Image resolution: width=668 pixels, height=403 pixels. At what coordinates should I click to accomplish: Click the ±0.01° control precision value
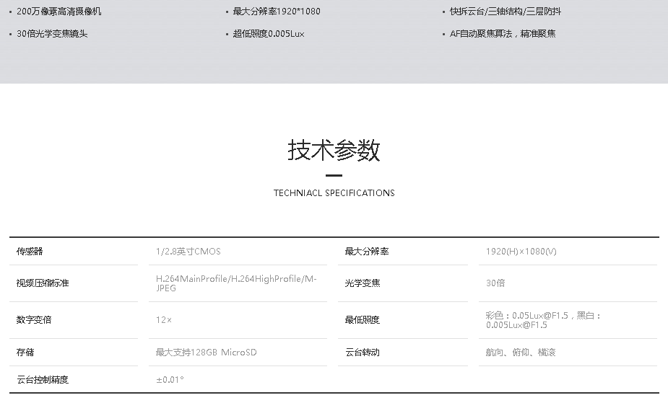[170, 379]
